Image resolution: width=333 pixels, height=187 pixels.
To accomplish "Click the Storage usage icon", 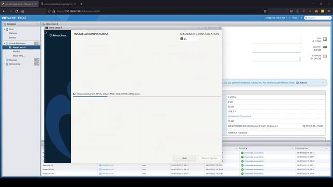I will coord(325,57).
